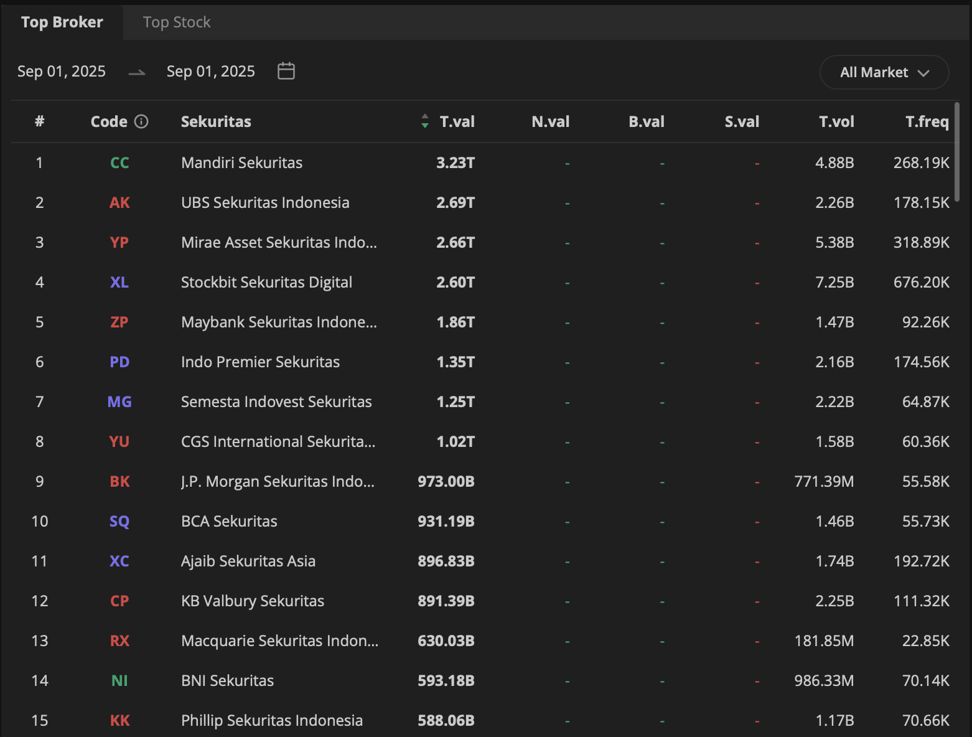972x737 pixels.
Task: Click the Sekuritas column header
Action: [x=216, y=121]
